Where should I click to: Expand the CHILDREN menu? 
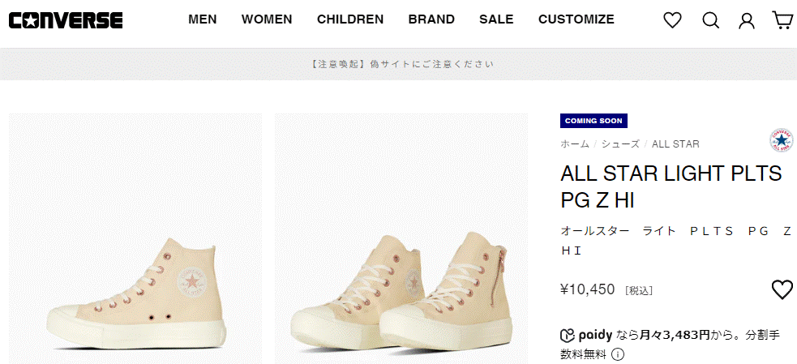point(350,19)
